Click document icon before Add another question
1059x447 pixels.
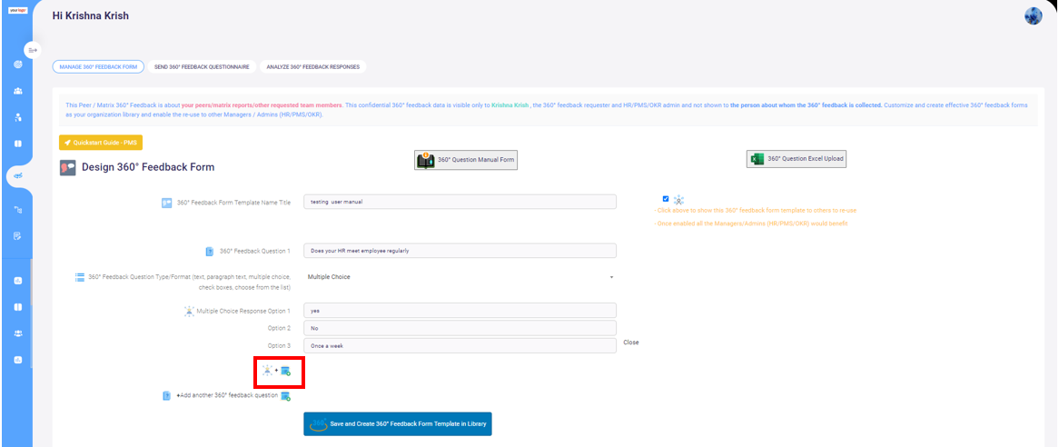pyautogui.click(x=166, y=396)
